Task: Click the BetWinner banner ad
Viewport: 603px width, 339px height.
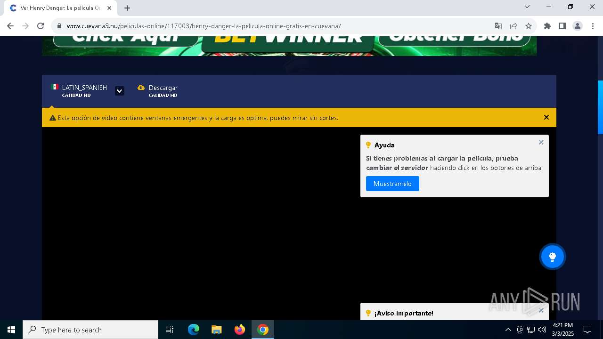Action: click(289, 46)
